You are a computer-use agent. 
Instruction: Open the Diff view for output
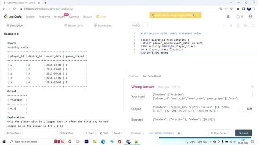point(249,109)
